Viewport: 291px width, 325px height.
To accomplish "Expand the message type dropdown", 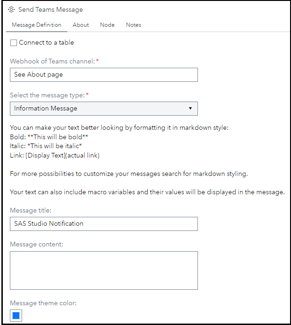I will 104,109.
